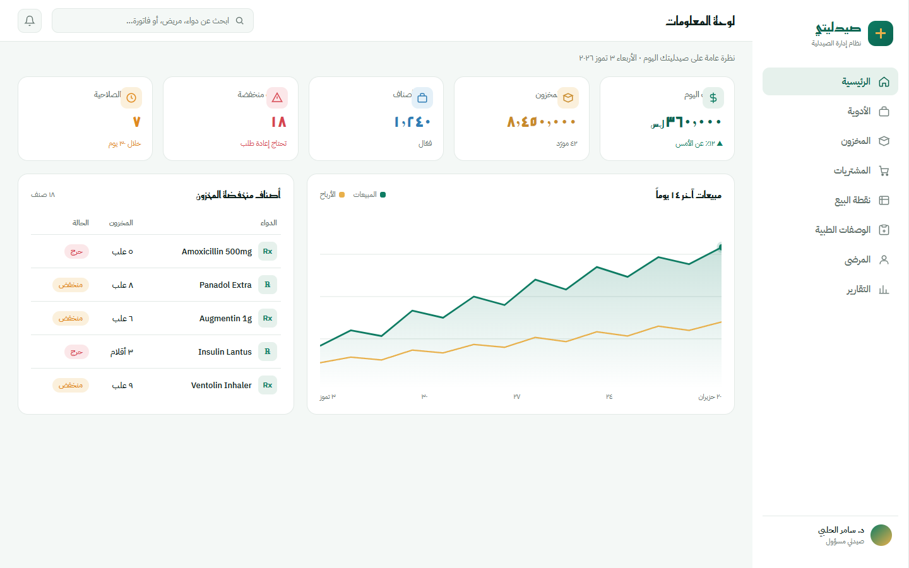
Task: Click the ٢٠ حزيران chart axis label
Action: click(710, 396)
